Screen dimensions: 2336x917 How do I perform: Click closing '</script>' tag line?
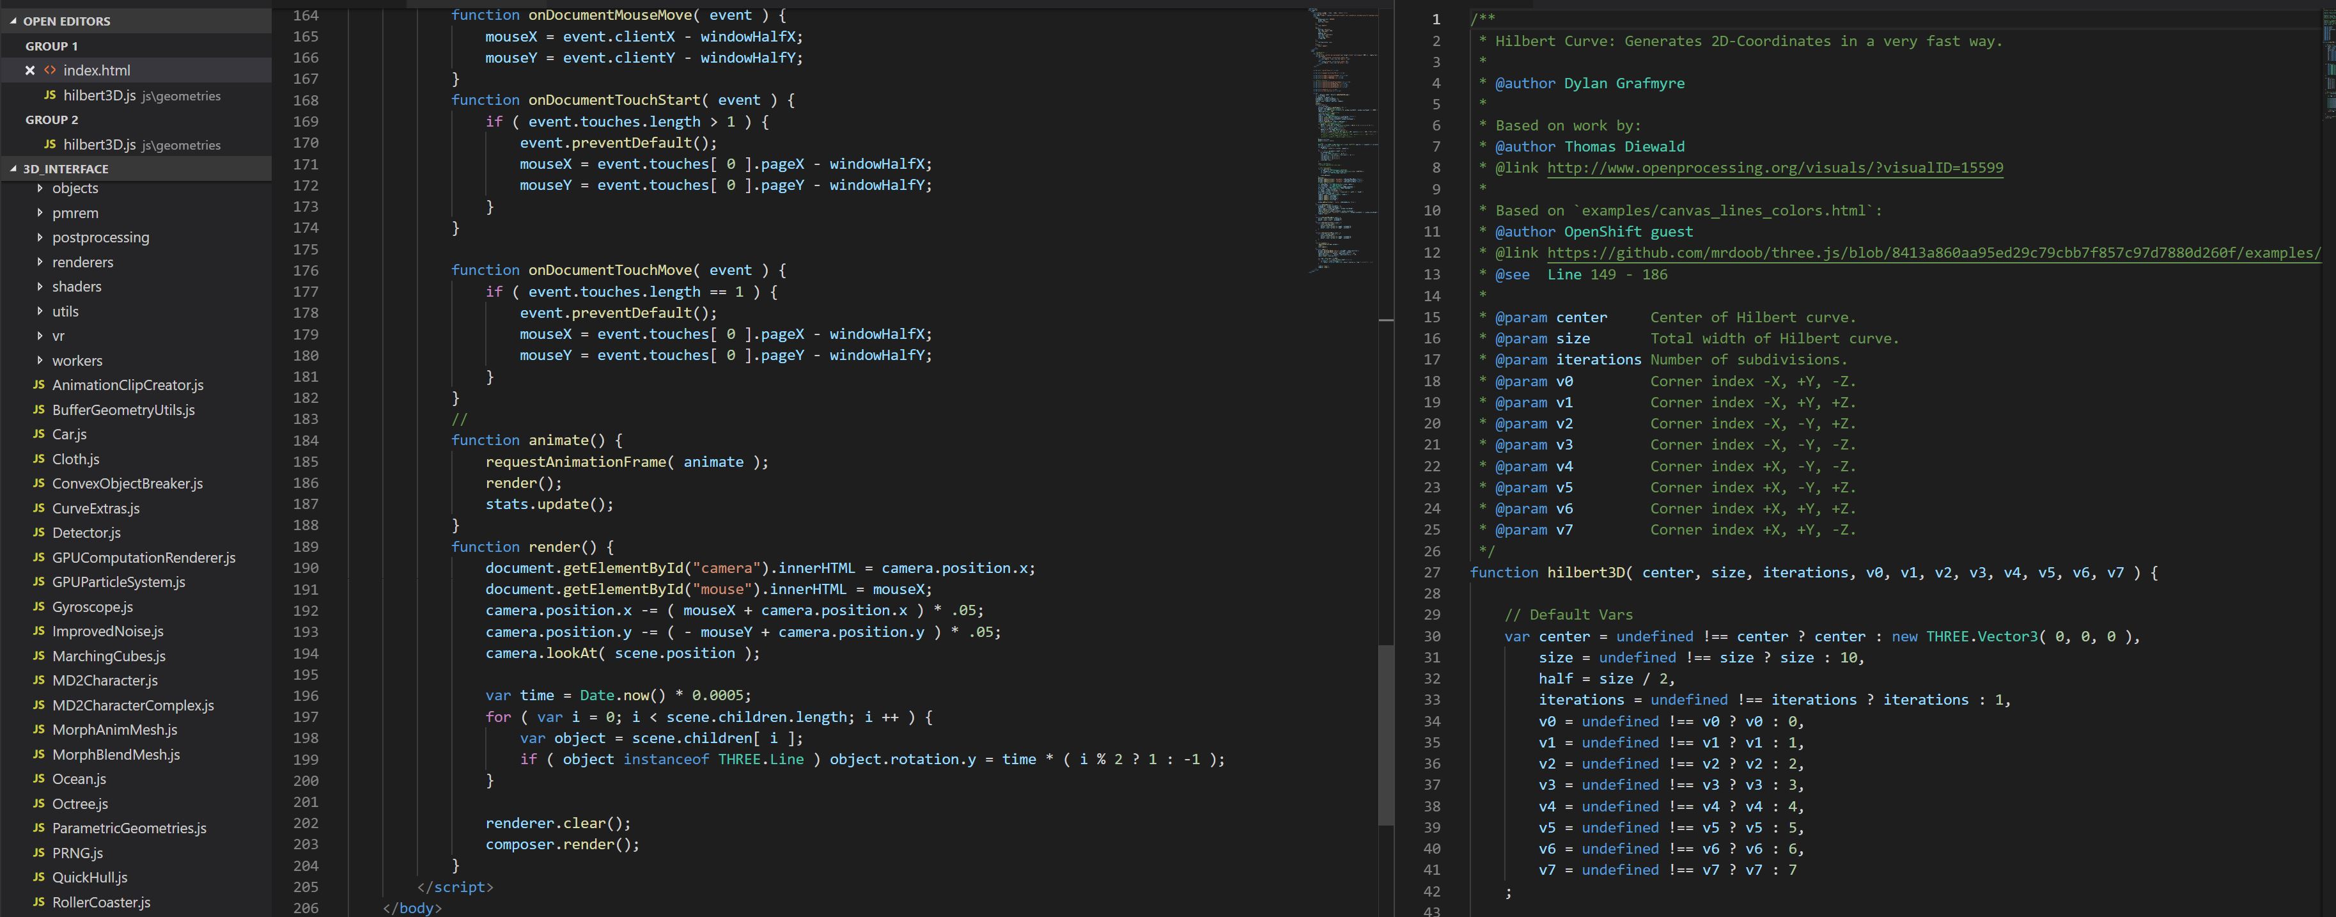click(455, 887)
